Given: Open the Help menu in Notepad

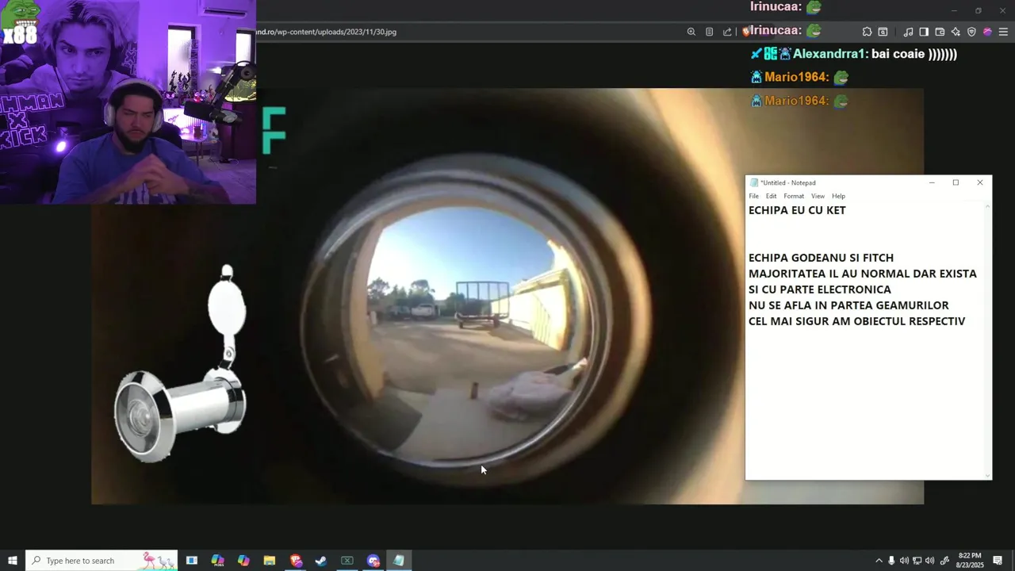Looking at the screenshot, I should 838,196.
